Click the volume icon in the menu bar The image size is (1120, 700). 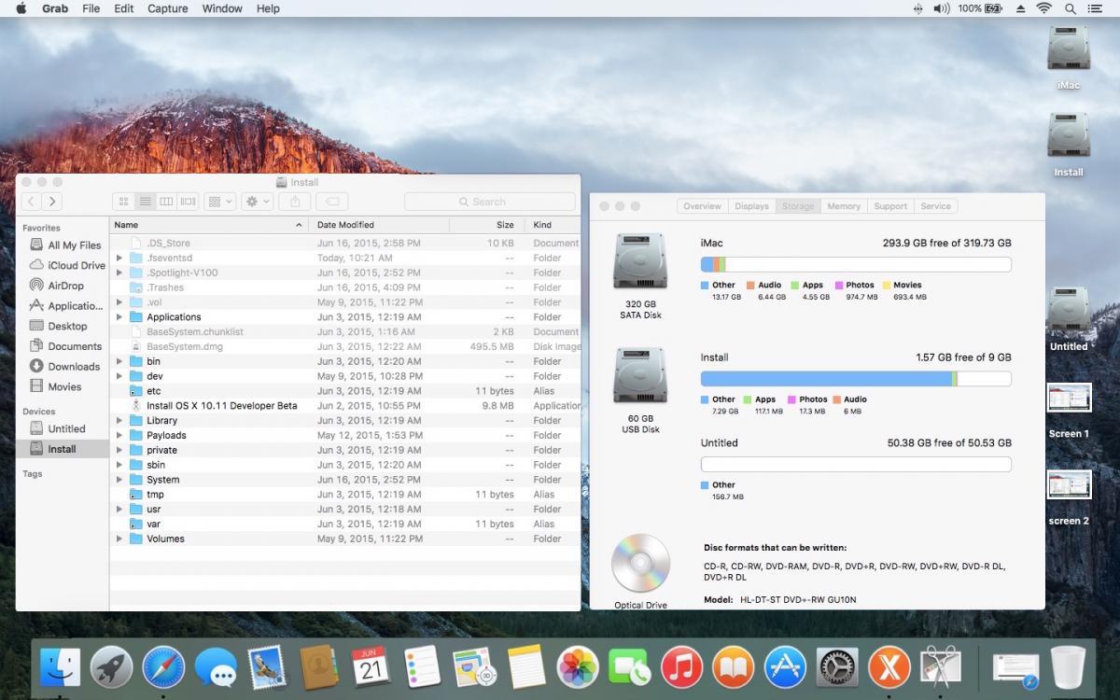pos(941,8)
